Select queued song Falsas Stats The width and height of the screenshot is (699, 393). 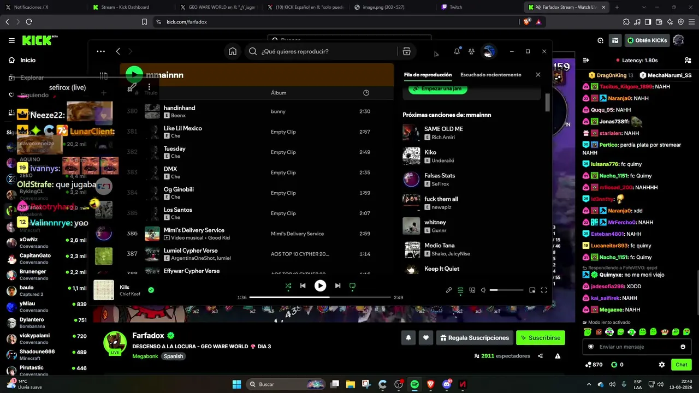(x=471, y=180)
